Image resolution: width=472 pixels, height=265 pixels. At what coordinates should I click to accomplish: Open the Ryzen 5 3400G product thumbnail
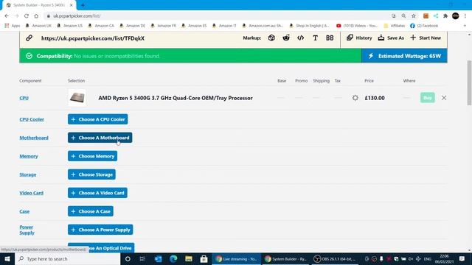click(77, 98)
